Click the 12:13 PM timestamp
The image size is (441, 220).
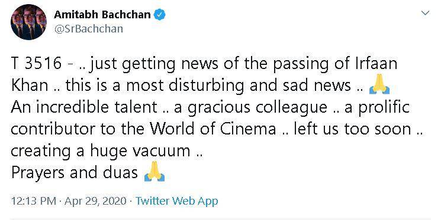(34, 201)
